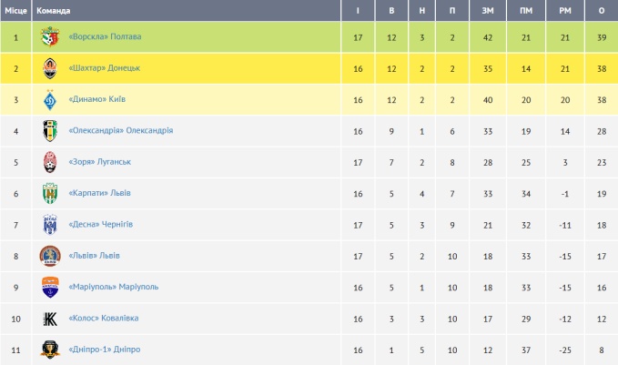This screenshot has height=365, width=618.
Task: Open the «Карпати» Львів team link
Action: pos(100,193)
